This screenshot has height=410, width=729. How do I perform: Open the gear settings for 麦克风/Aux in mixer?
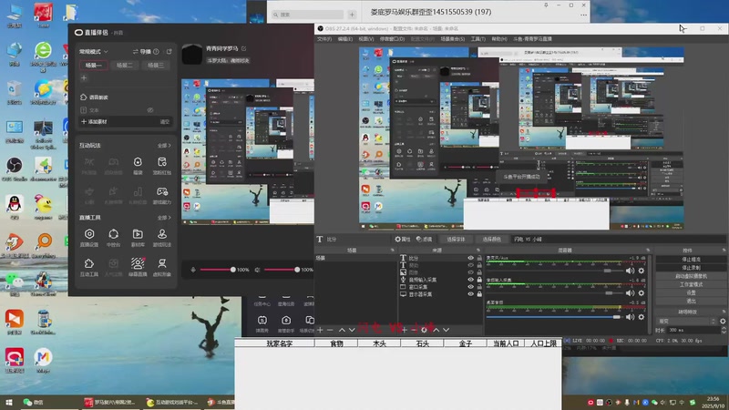pyautogui.click(x=642, y=271)
